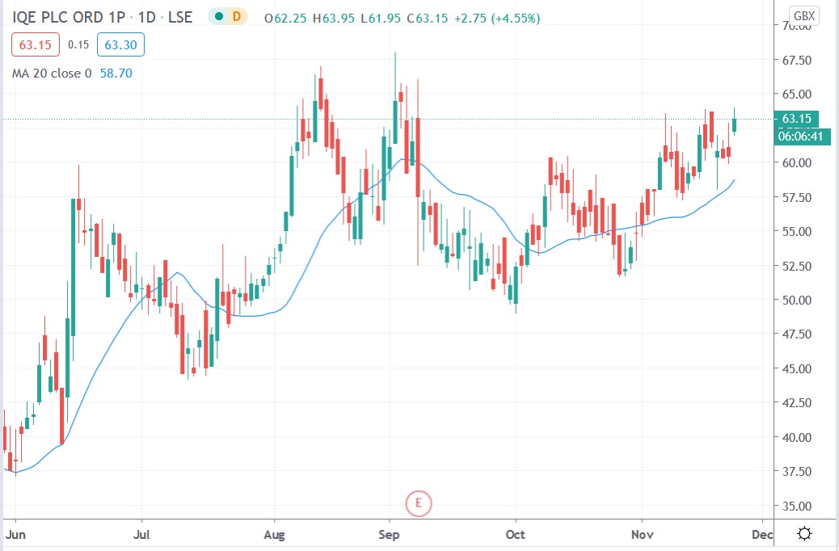Click the countdown timer 06:06:41 label
Viewport: 839px width, 551px height.
coord(801,137)
